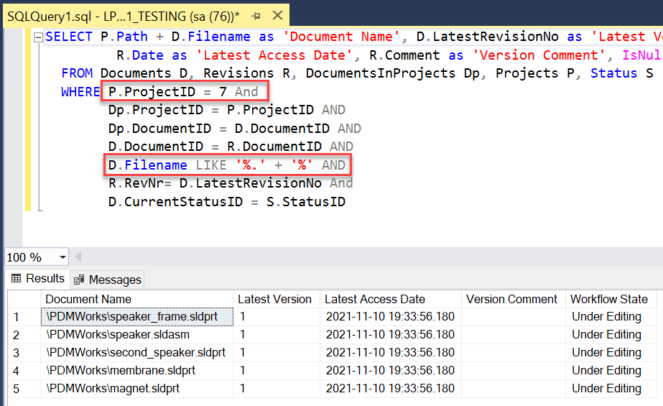Switch to the Results tab

click(x=37, y=279)
